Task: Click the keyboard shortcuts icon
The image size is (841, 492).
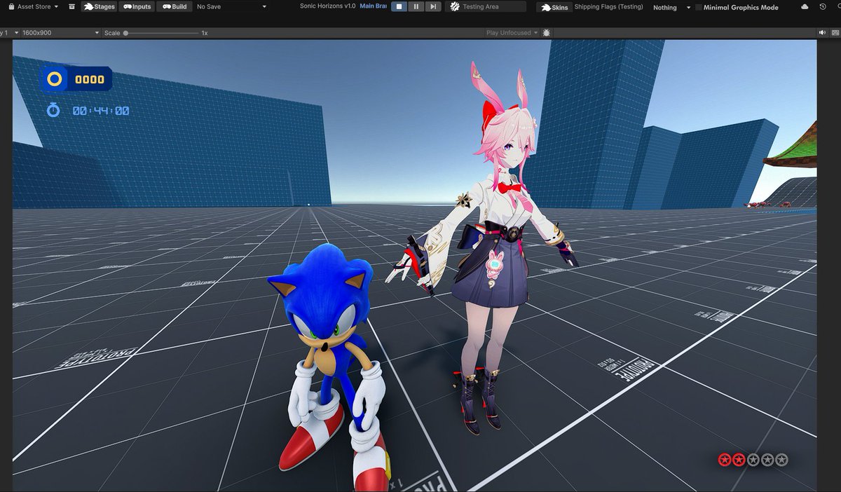Action: click(x=834, y=33)
